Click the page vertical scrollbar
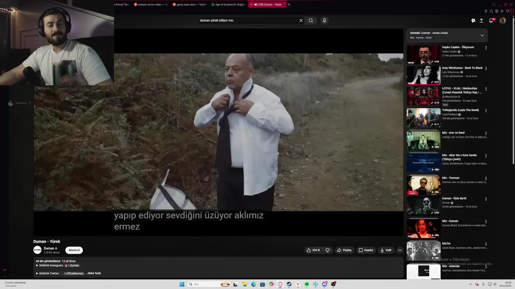 pos(513,90)
